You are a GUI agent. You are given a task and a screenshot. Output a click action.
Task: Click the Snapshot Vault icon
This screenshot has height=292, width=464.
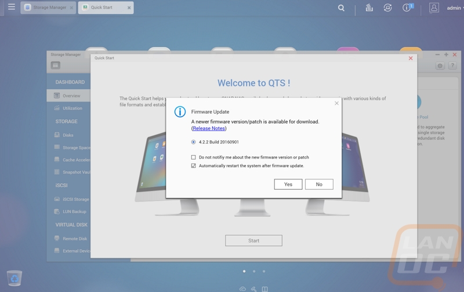click(57, 172)
